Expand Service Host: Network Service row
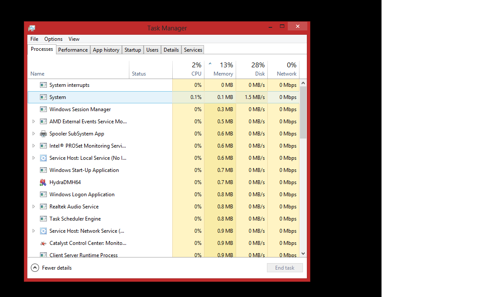The image size is (500, 297). (33, 231)
